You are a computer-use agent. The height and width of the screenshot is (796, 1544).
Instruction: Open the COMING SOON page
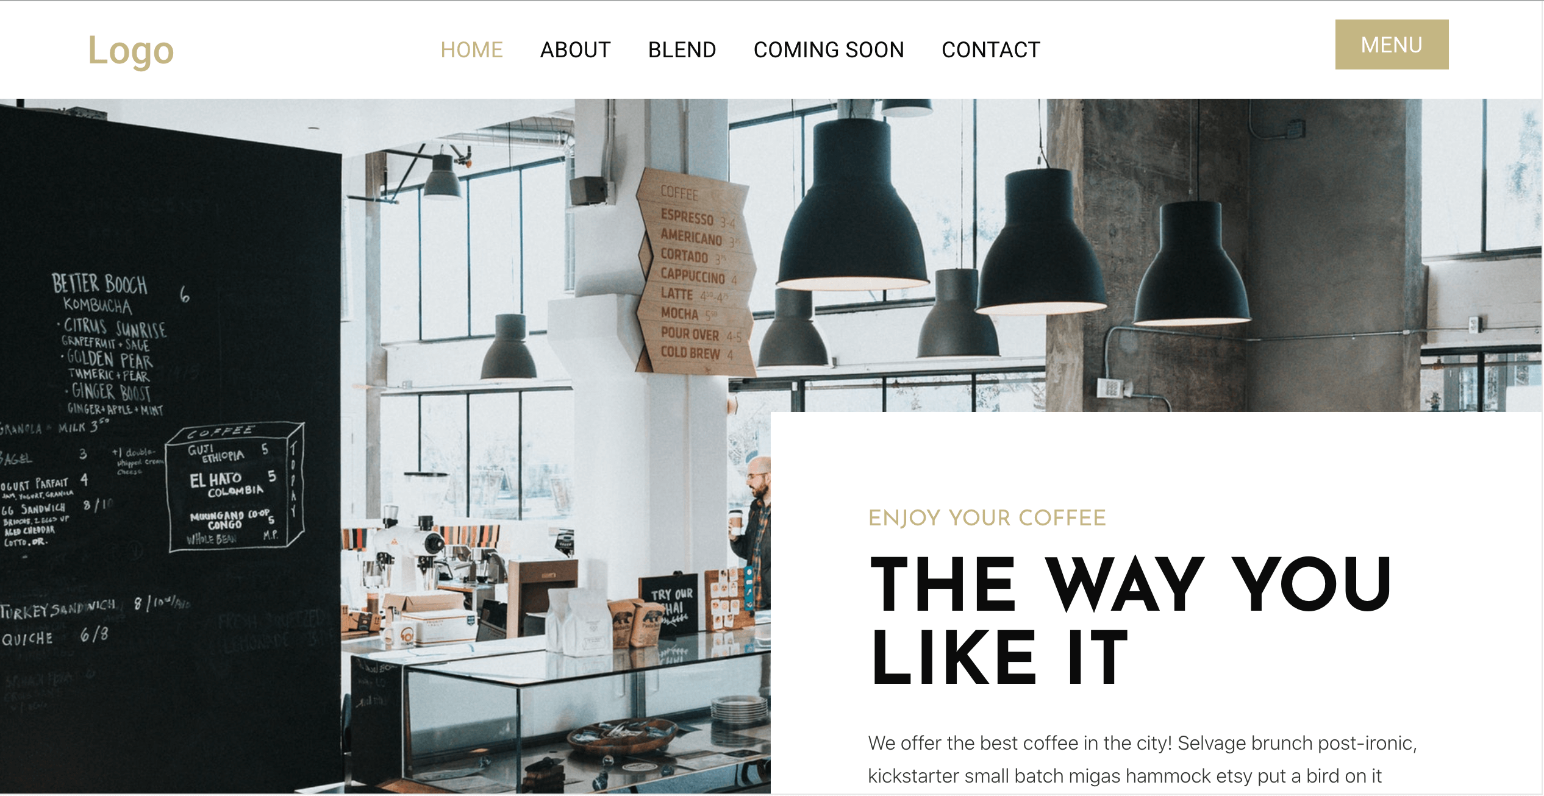point(829,50)
